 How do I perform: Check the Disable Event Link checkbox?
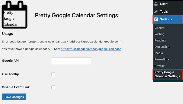click(x=53, y=87)
